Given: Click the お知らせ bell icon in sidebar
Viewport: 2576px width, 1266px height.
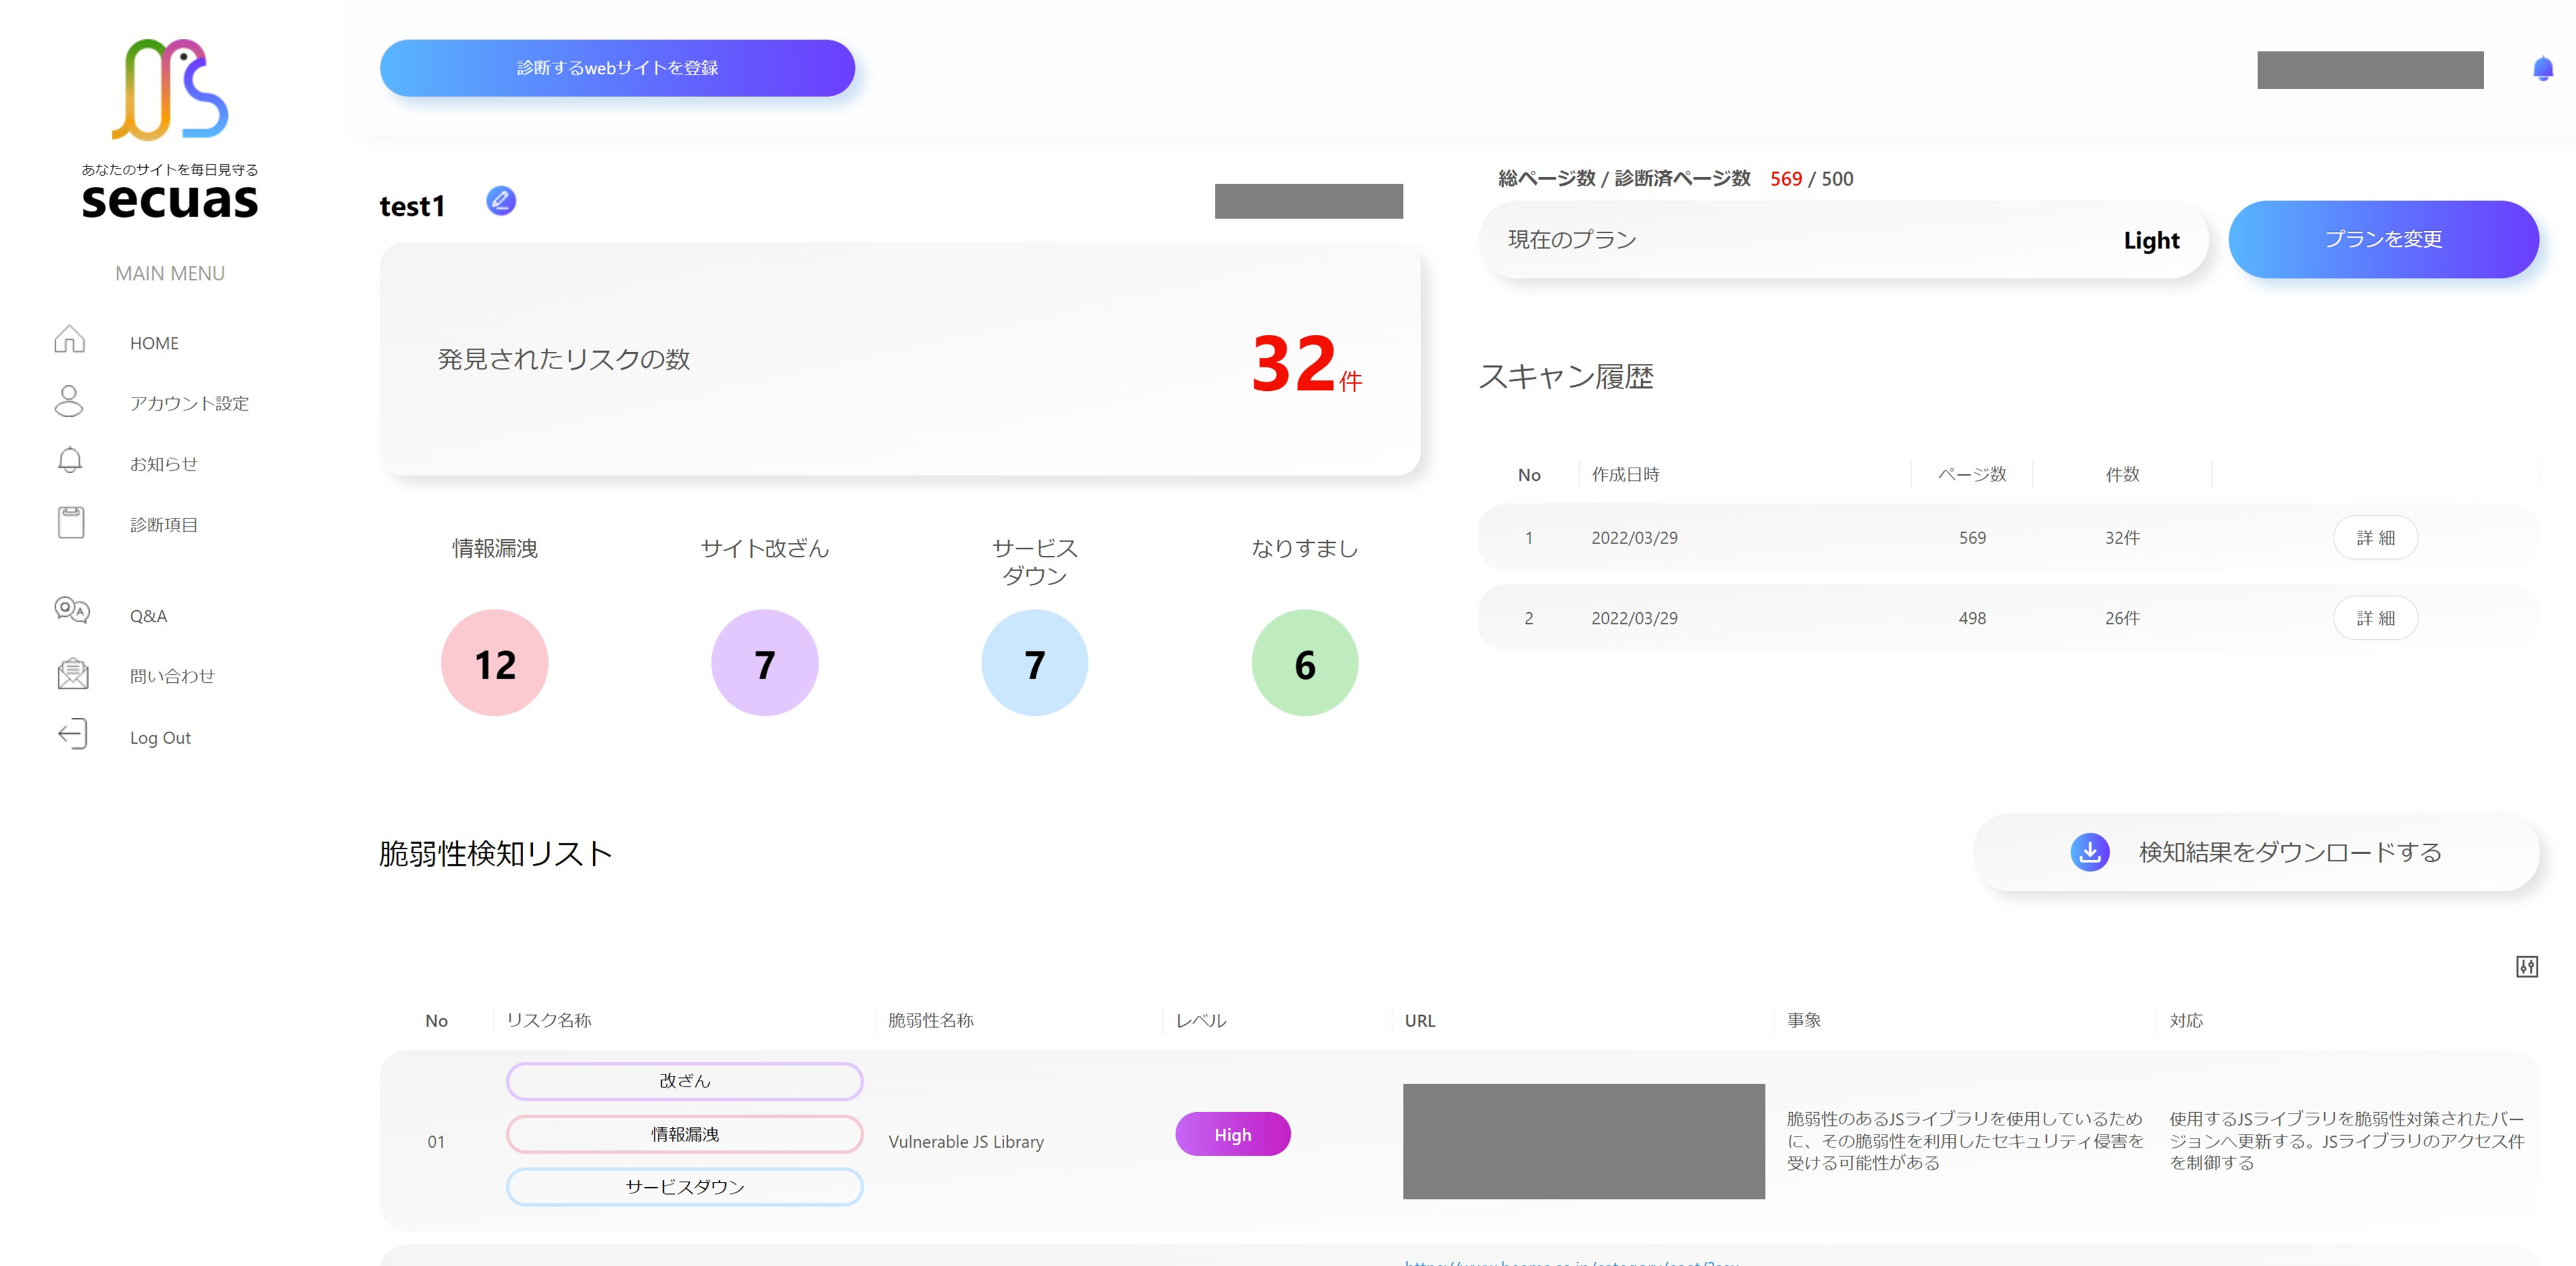Looking at the screenshot, I should point(70,462).
